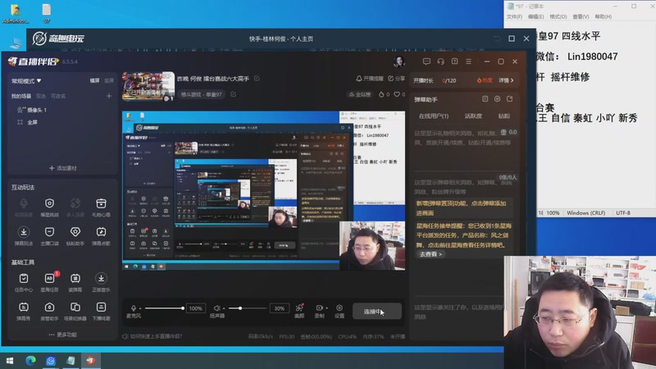Open the 如何快速上手直播伴侣 help link
The image size is (656, 369).
point(152,336)
